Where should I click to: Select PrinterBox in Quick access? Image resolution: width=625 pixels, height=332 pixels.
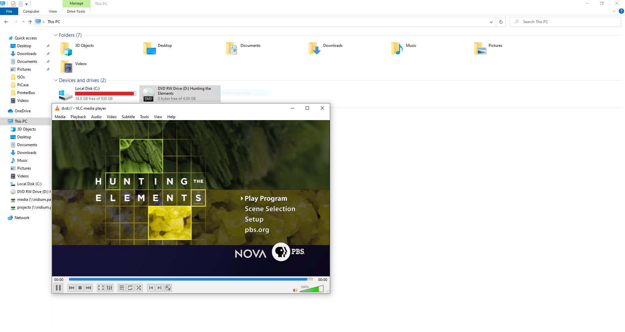pos(26,93)
